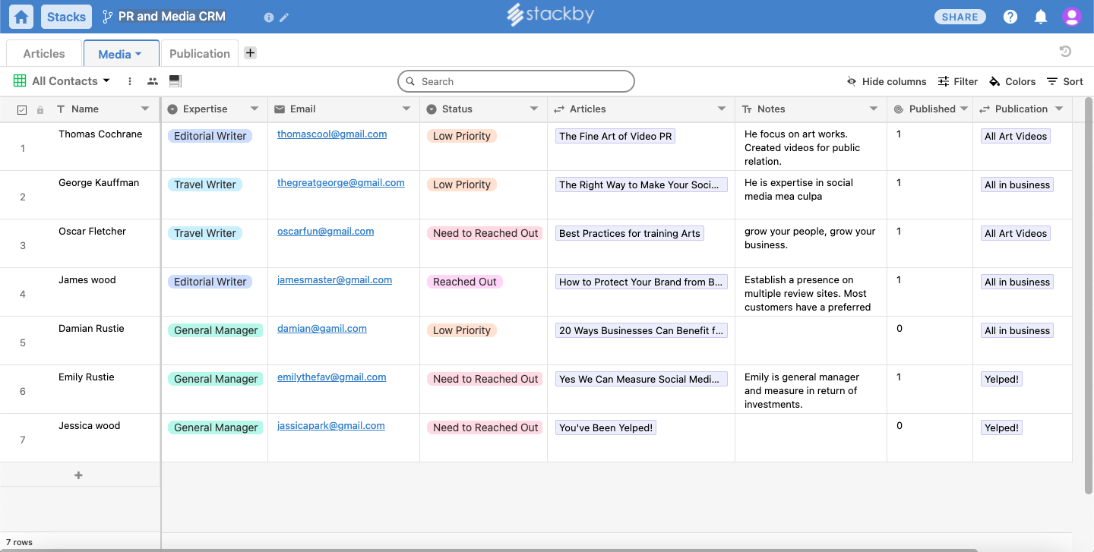This screenshot has height=552, width=1094.
Task: Edit stack name with pencil icon
Action: [x=284, y=17]
